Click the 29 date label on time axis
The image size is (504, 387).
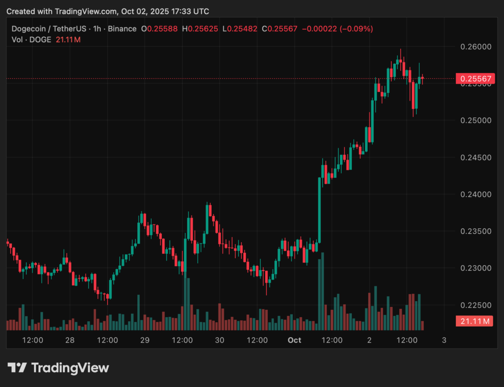pos(145,340)
